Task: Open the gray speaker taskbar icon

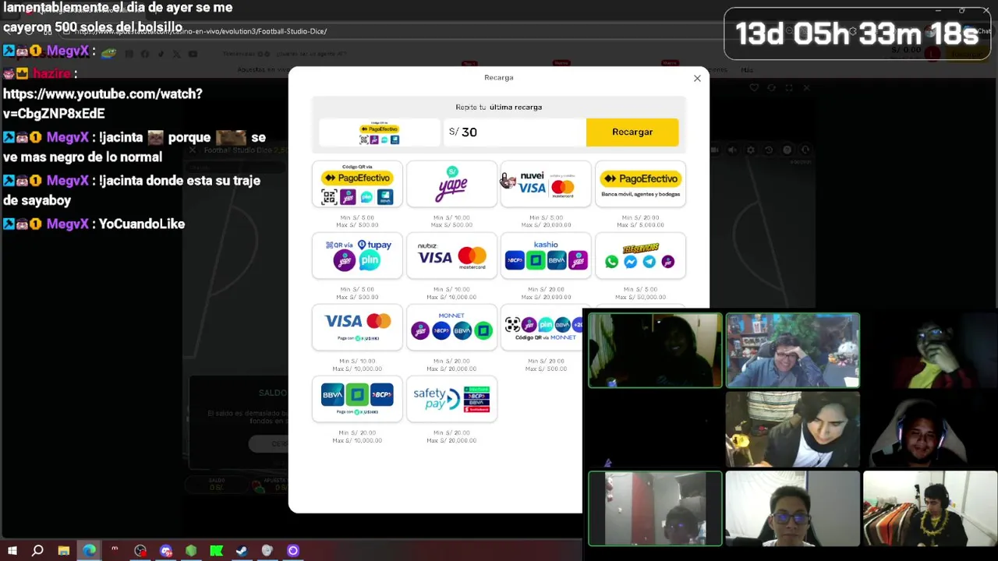Action: pyautogui.click(x=267, y=551)
